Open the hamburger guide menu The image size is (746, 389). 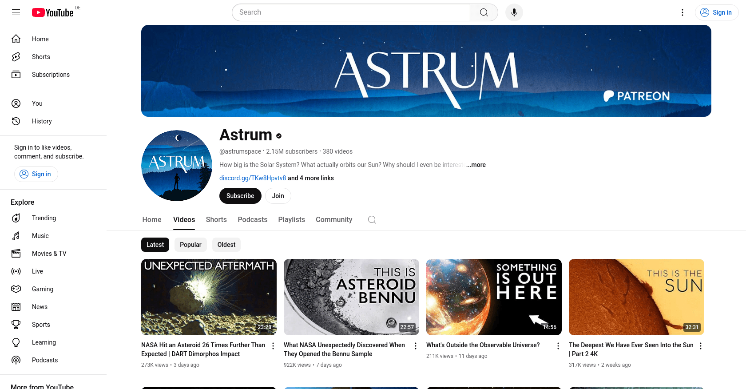[16, 12]
